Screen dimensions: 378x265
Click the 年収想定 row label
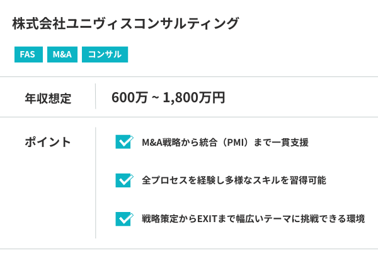click(x=48, y=98)
